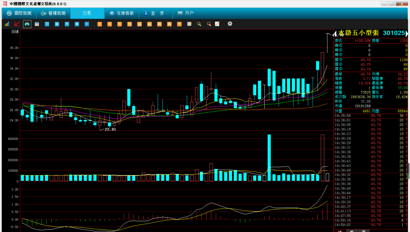
Task: Zoom in the chart with magnifier plus
Action: pyautogui.click(x=199, y=24)
